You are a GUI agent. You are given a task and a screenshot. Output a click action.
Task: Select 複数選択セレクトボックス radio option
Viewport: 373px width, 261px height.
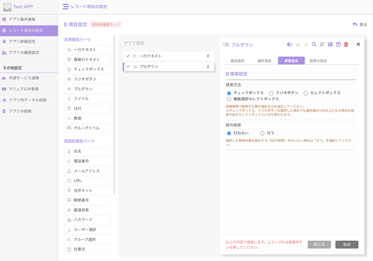tap(229, 99)
